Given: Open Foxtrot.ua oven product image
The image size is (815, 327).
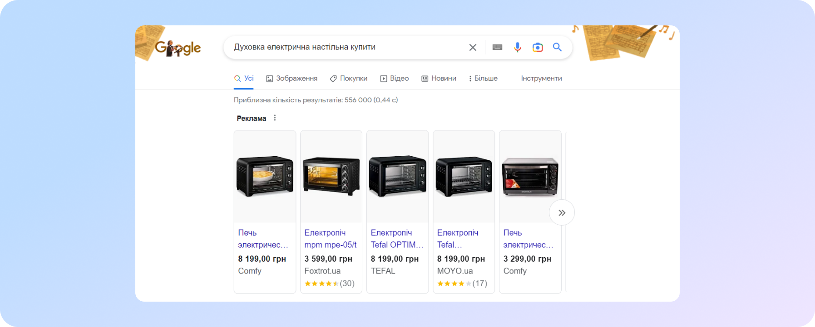Looking at the screenshot, I should (x=331, y=176).
